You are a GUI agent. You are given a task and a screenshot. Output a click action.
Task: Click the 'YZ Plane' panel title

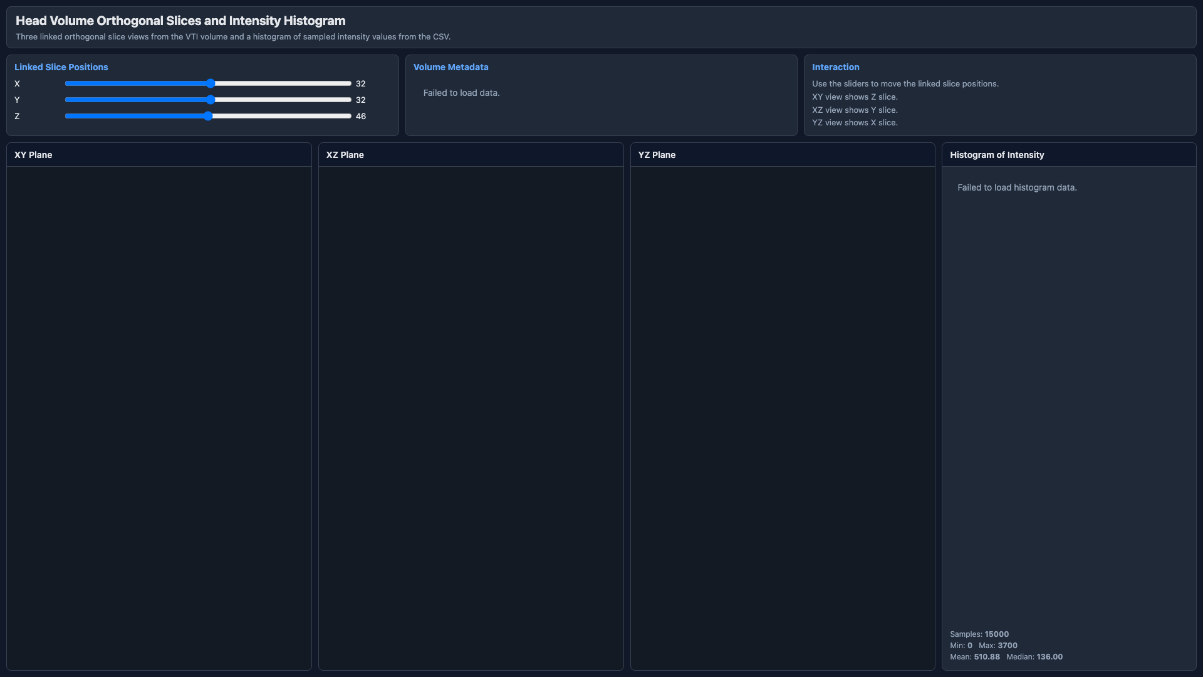pos(657,155)
